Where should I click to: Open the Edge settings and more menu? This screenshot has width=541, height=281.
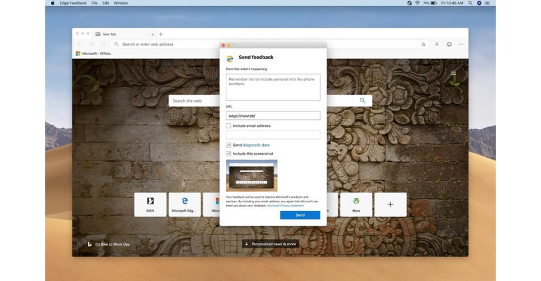tap(461, 44)
